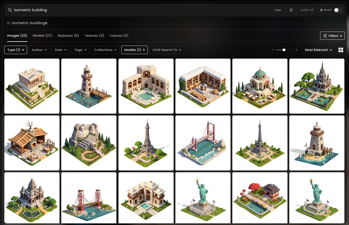The height and width of the screenshot is (225, 349).
Task: Clear the search query
Action: (x=278, y=10)
